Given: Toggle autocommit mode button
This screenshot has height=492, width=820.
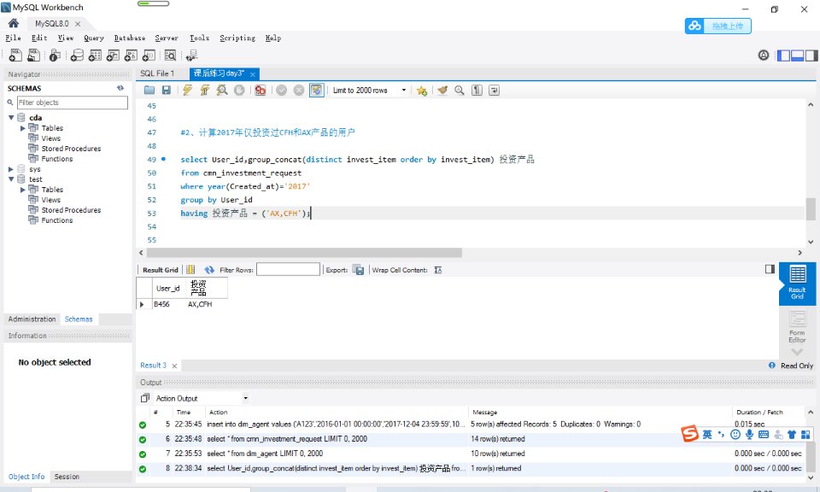Looking at the screenshot, I should pos(317,91).
